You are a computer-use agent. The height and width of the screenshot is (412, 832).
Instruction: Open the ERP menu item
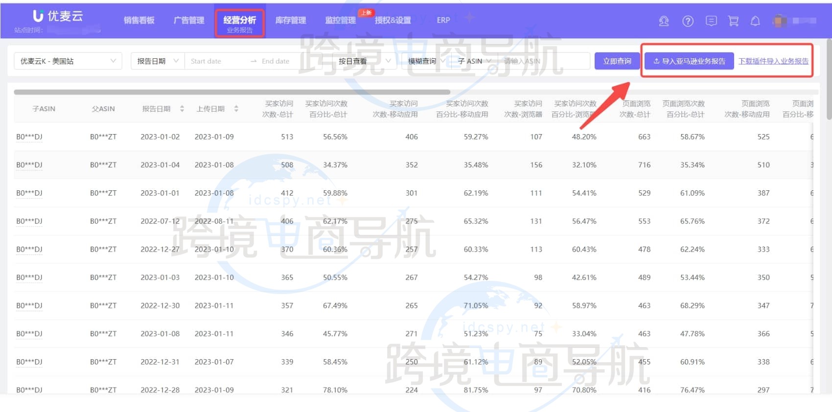(443, 20)
